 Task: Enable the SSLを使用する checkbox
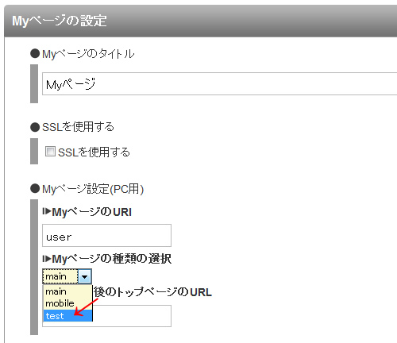[x=50, y=152]
